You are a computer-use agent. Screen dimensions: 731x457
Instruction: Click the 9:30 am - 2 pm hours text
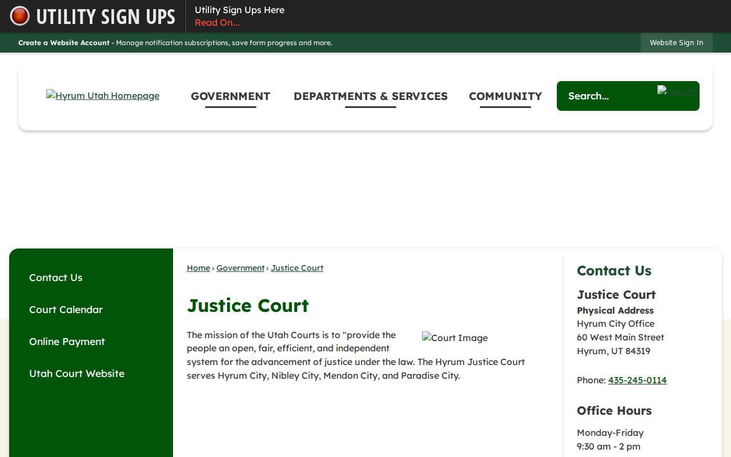[608, 446]
